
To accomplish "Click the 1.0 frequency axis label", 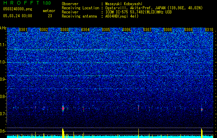I will 3,62.
